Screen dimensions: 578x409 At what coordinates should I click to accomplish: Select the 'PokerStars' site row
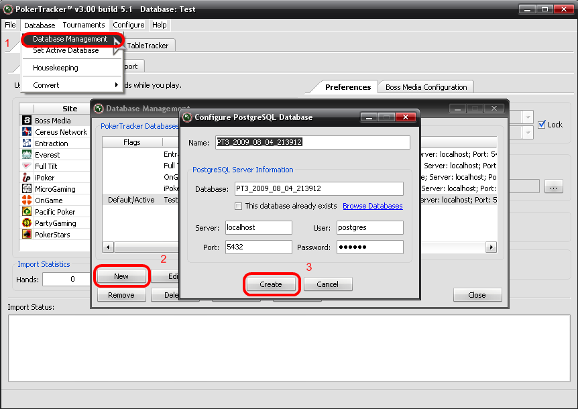[55, 235]
